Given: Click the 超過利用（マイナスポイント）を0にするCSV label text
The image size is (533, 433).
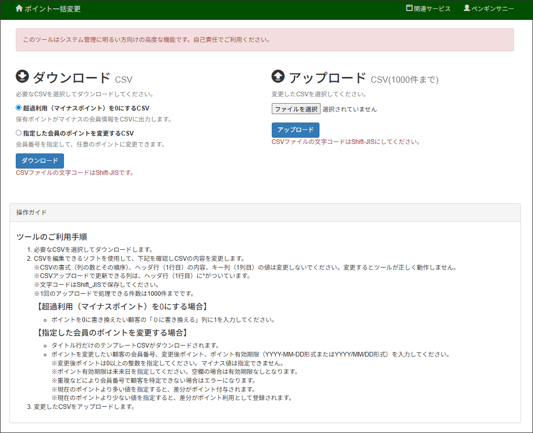Looking at the screenshot, I should 86,108.
